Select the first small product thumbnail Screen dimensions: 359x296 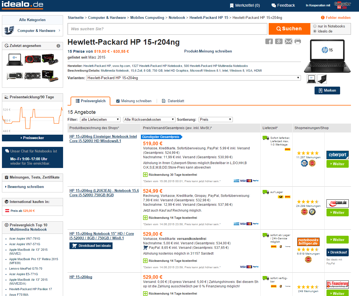pos(311,79)
